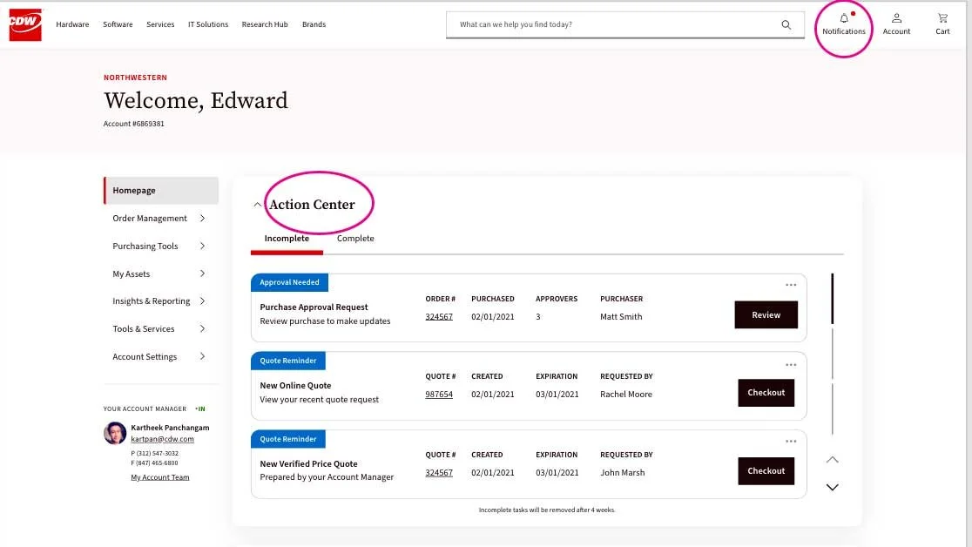Viewport: 972px width, 547px height.
Task: Click the Approval Needed tag
Action: pyautogui.click(x=289, y=282)
